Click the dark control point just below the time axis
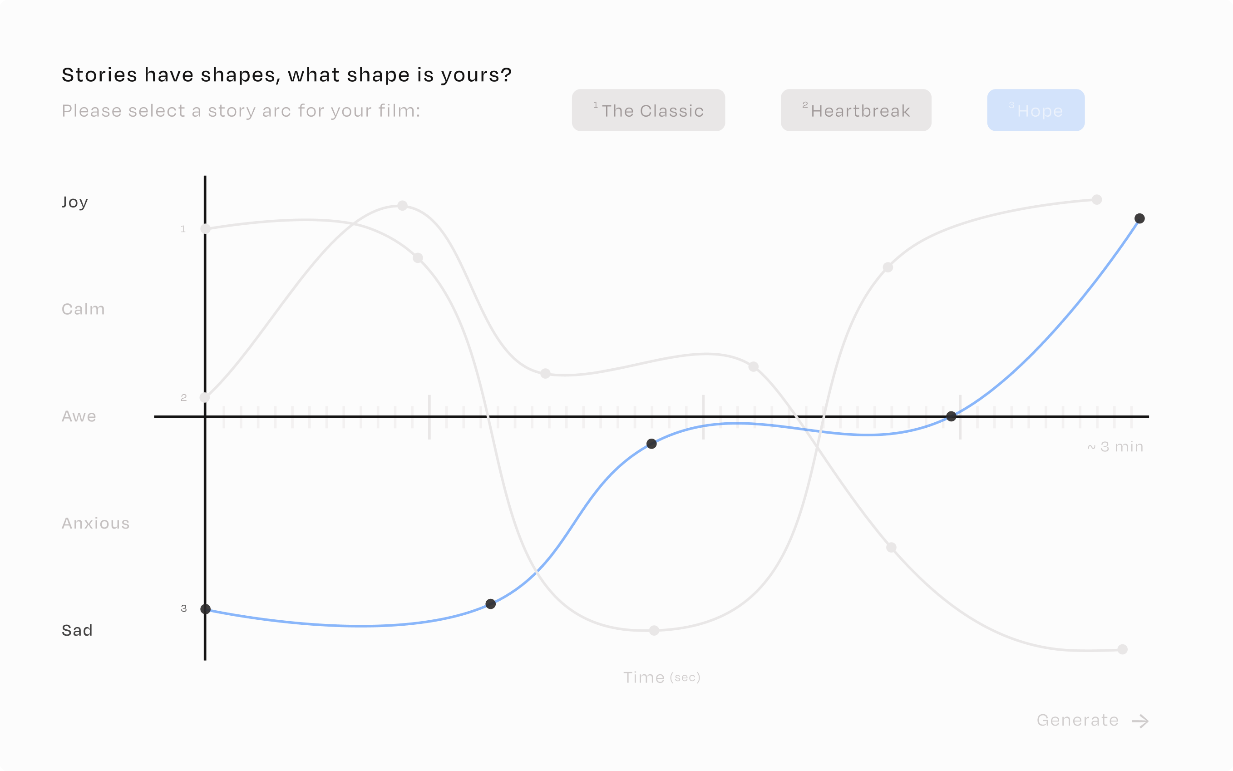This screenshot has width=1233, height=771. (x=651, y=444)
